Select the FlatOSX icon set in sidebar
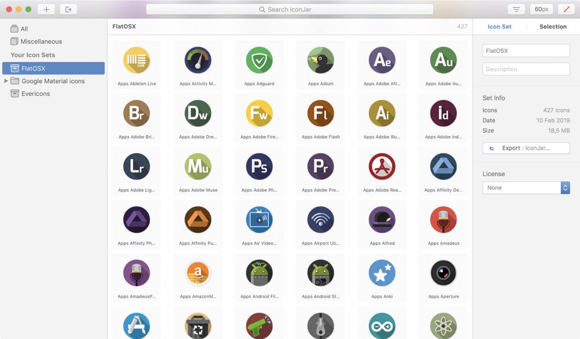The image size is (580, 339). (x=54, y=68)
